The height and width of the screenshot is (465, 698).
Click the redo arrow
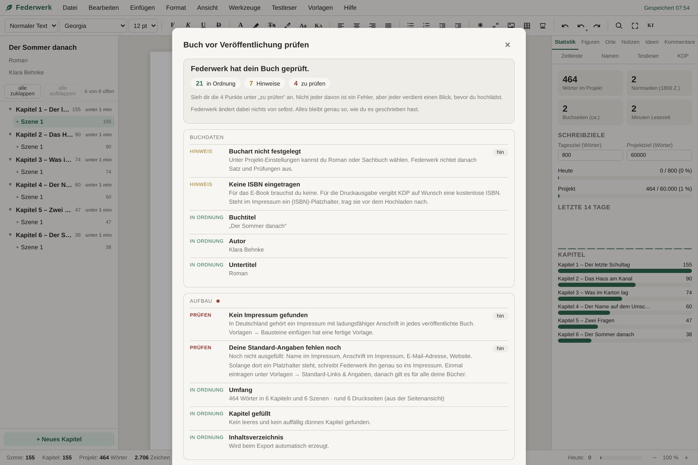[597, 25]
